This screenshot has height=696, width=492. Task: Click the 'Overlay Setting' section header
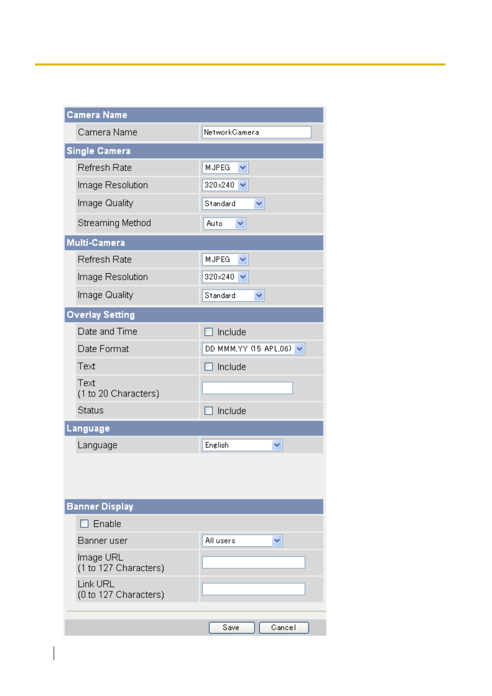click(194, 315)
